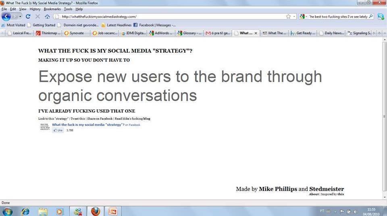Screen dimensions: 387x216
Task: Open the Domein niet gevonde... bookmark
Action: coord(78,25)
